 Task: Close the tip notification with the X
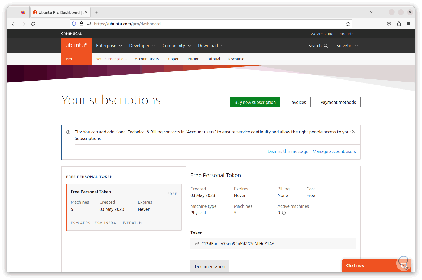354,132
